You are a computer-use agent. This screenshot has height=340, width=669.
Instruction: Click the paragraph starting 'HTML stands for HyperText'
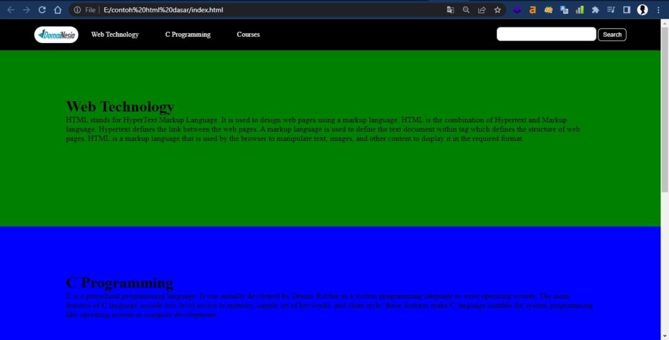click(x=323, y=129)
